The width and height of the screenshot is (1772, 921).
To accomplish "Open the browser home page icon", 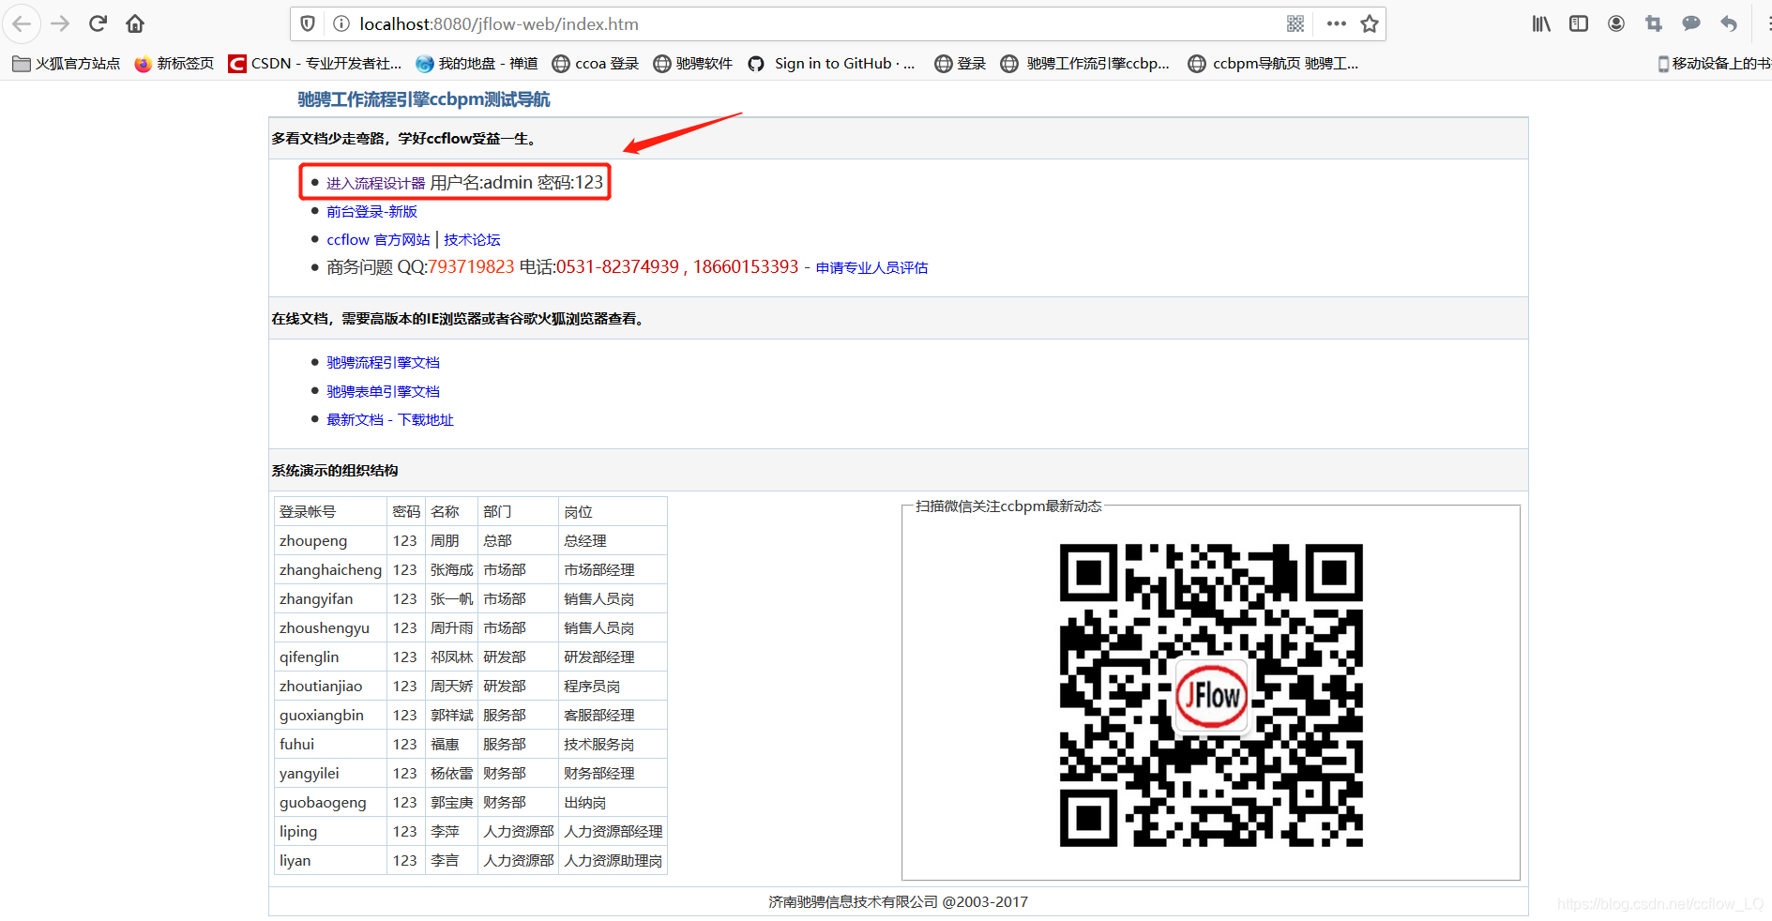I will (x=135, y=23).
